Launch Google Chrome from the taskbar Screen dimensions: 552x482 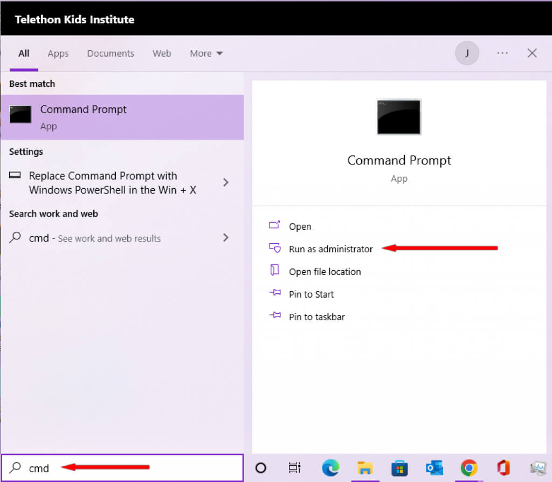click(469, 468)
